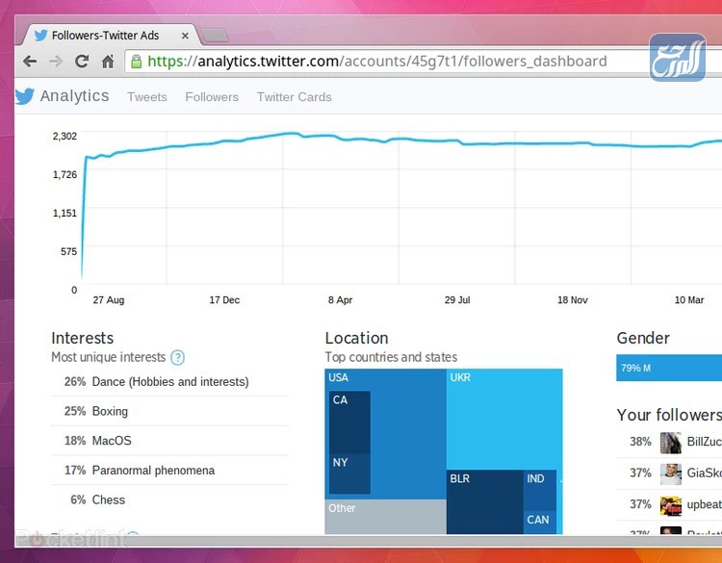The image size is (722, 563).
Task: Click GiaSko's profile picture
Action: tap(670, 473)
